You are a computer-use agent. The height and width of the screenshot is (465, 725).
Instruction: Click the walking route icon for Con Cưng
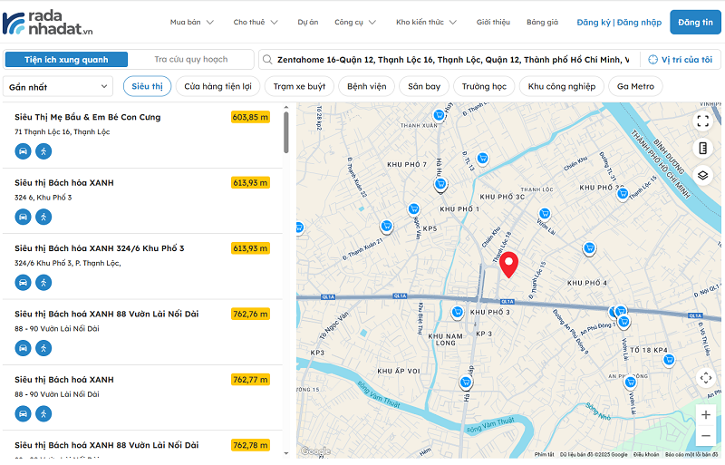pos(43,151)
